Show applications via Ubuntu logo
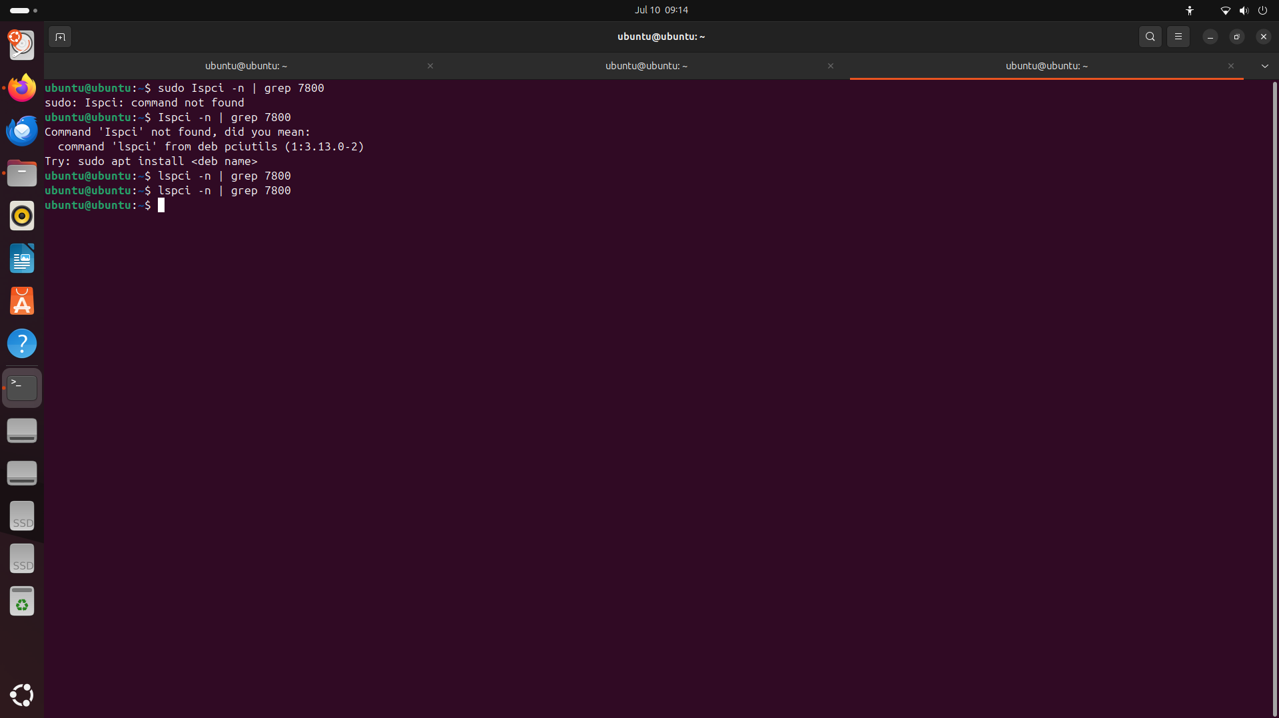 click(22, 695)
